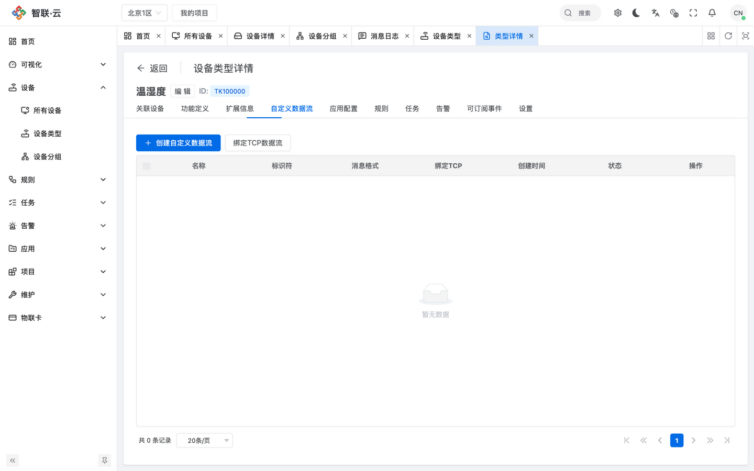
Task: Toggle dark mode moon icon
Action: pos(637,13)
